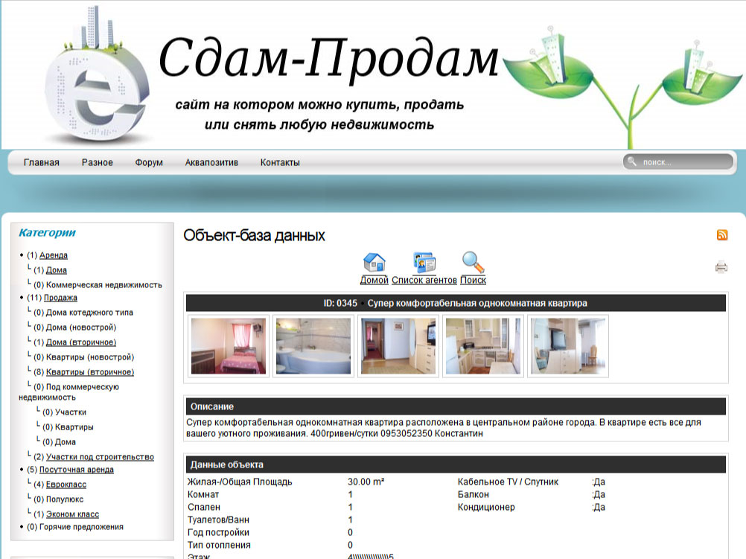Open the Посуточная аренда category
Viewport: 746px width, 559px height.
coord(75,470)
